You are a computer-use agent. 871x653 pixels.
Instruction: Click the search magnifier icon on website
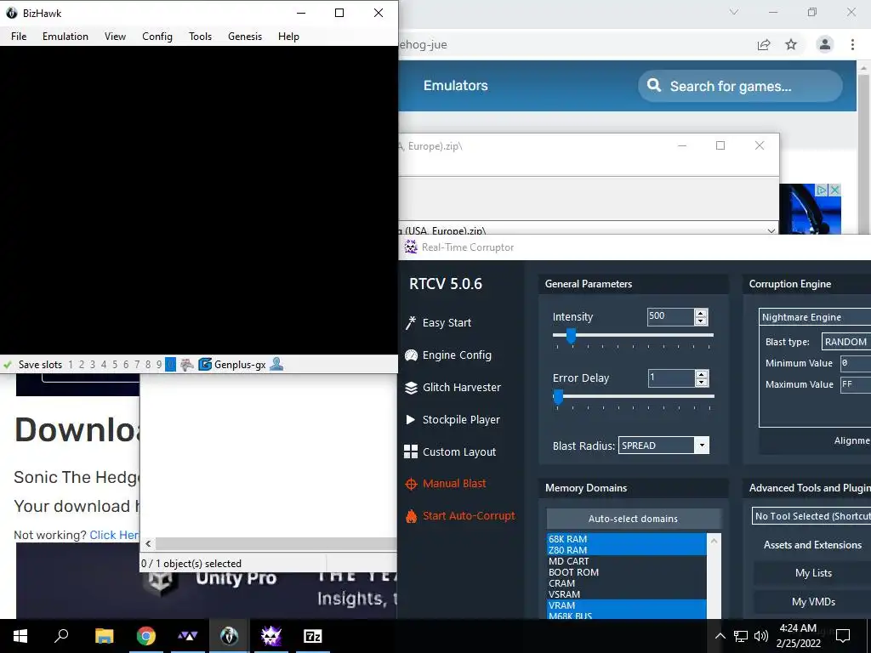pos(654,86)
